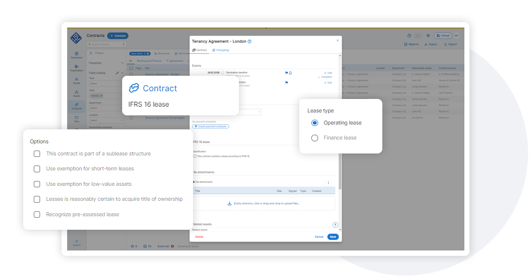531x278 pixels.
Task: Click the bell reminder icon on Termination deadline
Action: 290,73
